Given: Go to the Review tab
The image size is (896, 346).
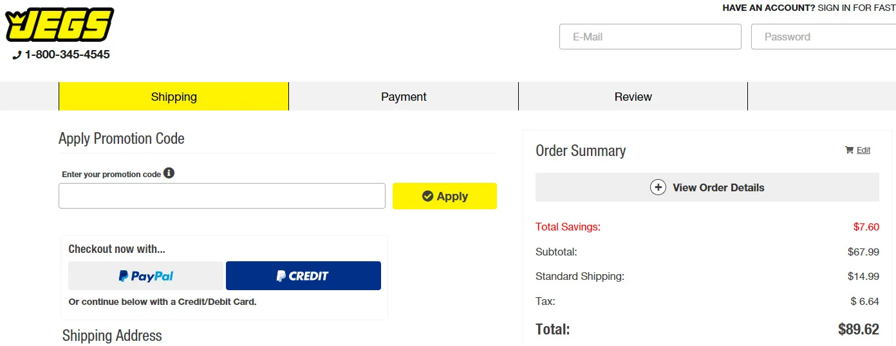Looking at the screenshot, I should tap(633, 97).
